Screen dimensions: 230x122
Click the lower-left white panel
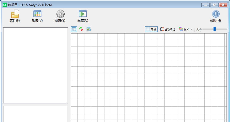(36, 114)
